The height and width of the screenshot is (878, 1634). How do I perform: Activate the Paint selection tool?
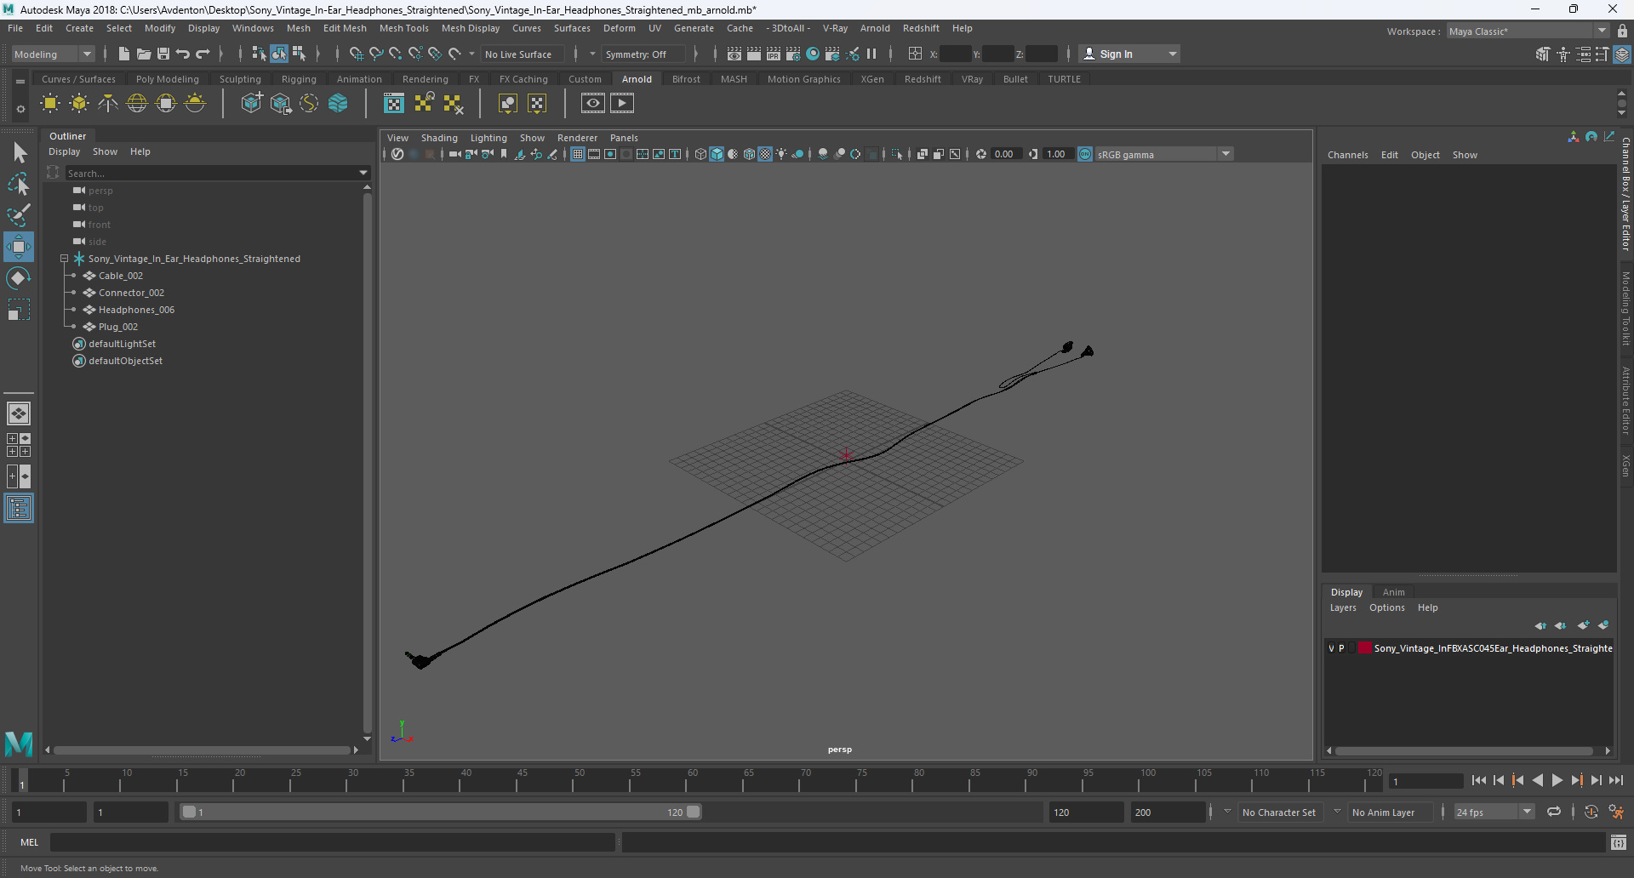(19, 215)
